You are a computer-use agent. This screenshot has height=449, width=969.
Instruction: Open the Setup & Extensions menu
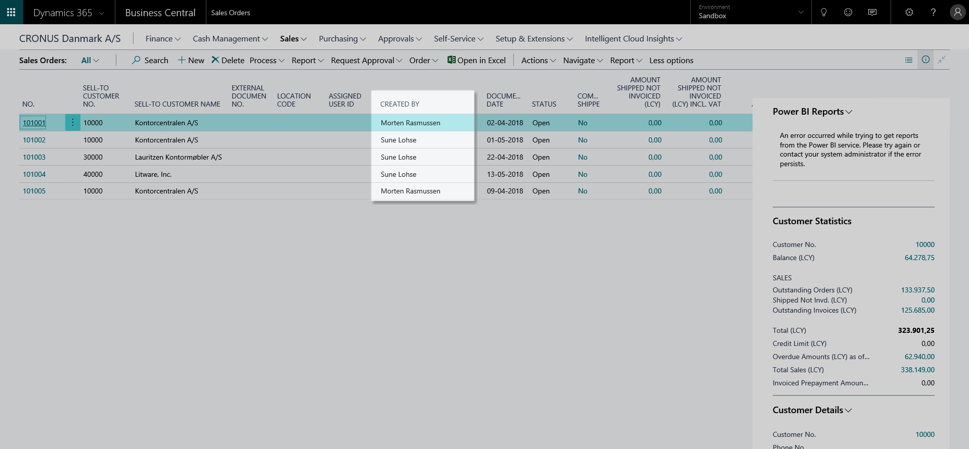pyautogui.click(x=534, y=39)
